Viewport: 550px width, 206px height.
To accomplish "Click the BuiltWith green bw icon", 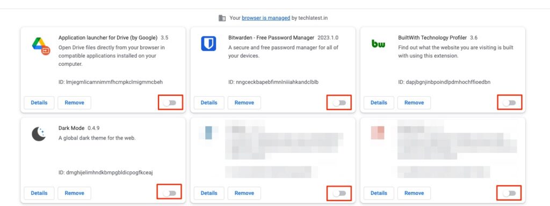I will pos(378,44).
